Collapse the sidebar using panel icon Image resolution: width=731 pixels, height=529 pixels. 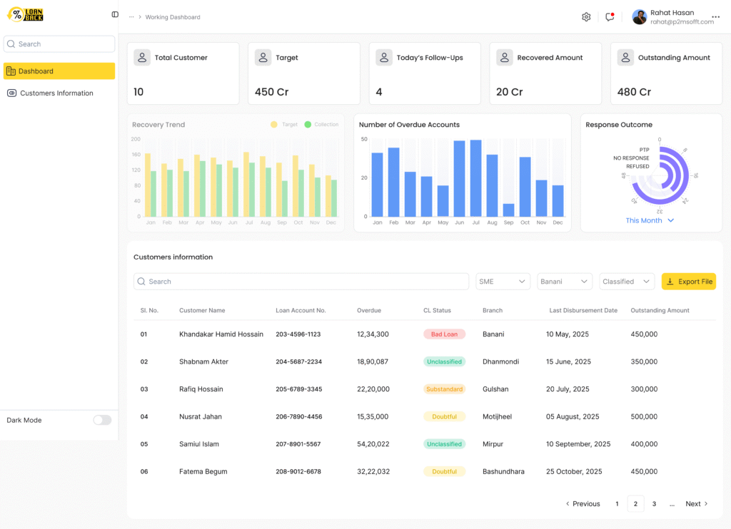coord(115,14)
